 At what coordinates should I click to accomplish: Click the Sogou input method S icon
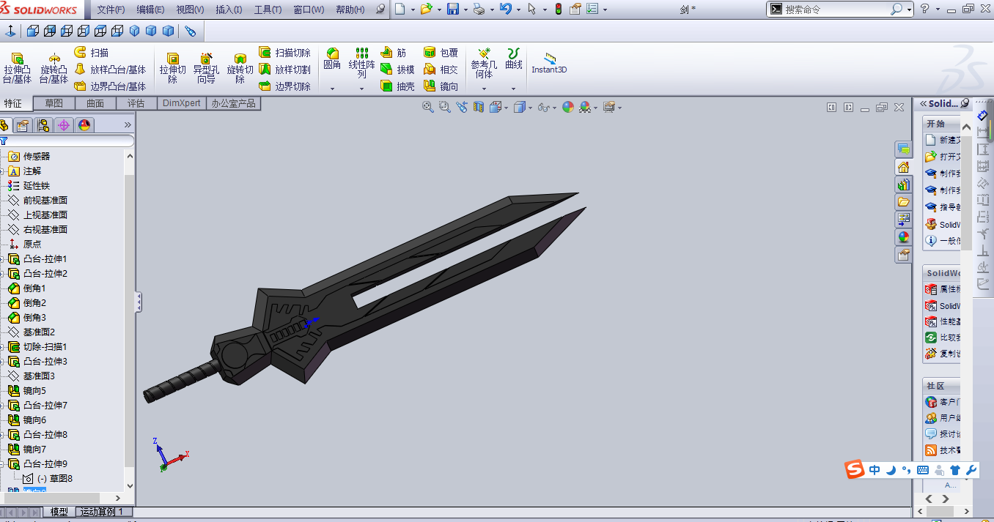click(x=855, y=470)
